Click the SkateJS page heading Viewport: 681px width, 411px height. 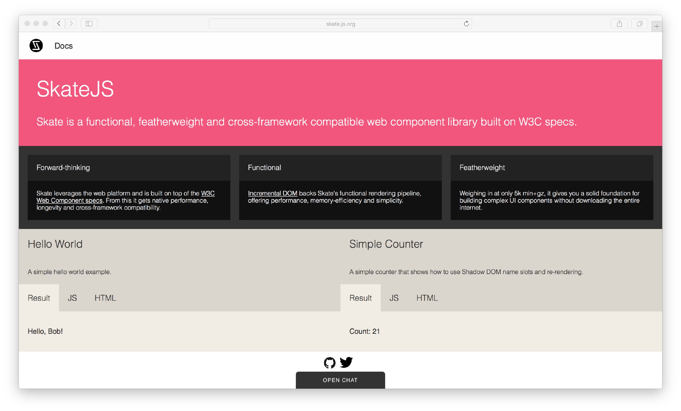coord(75,89)
